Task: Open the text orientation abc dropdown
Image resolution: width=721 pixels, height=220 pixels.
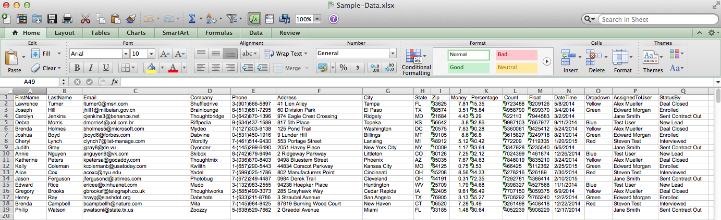Action: pos(250,54)
